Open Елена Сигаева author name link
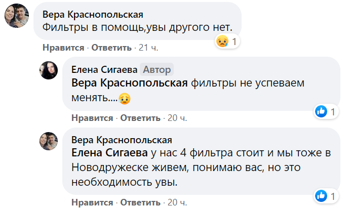 pyautogui.click(x=104, y=69)
